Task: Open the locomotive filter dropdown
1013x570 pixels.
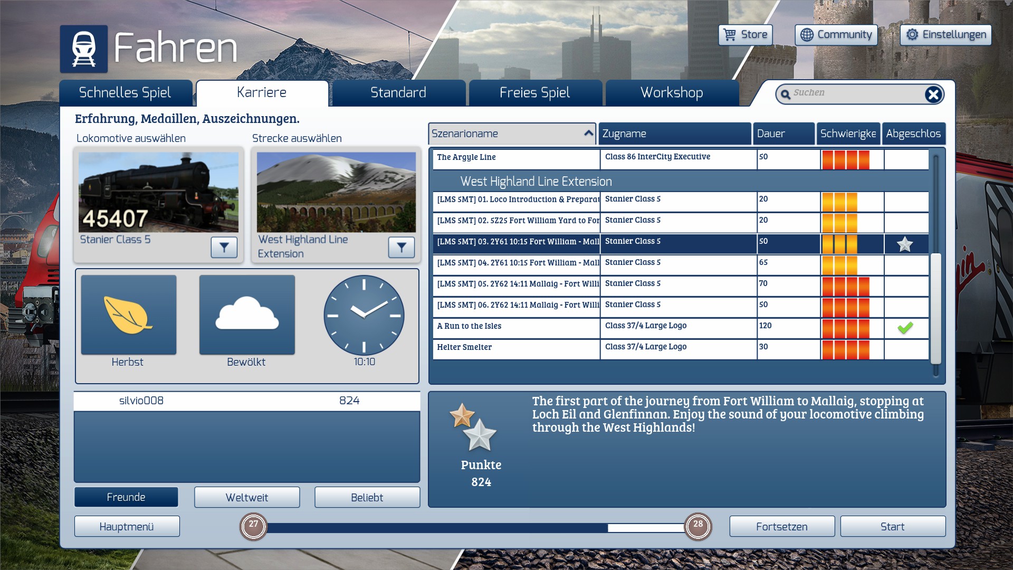Action: click(x=224, y=247)
